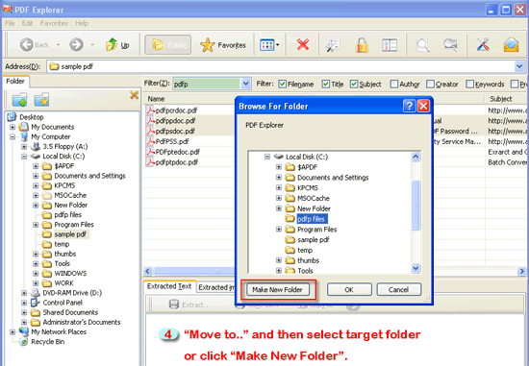Viewport: 529px width, 366px height.
Task: Open the Edit menu
Action: coord(27,23)
